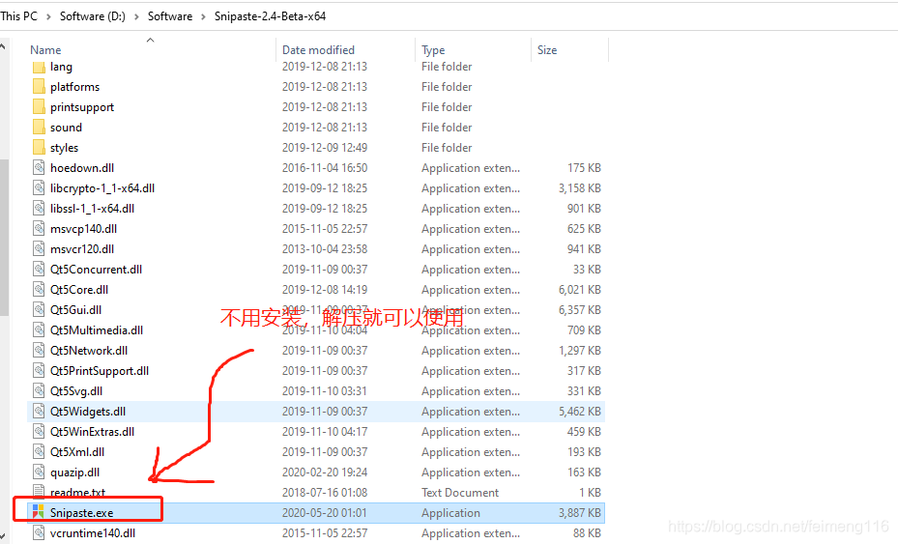Select Qt5Concurrent.dll file name
Screen dimensions: 898x544
pyautogui.click(x=97, y=270)
